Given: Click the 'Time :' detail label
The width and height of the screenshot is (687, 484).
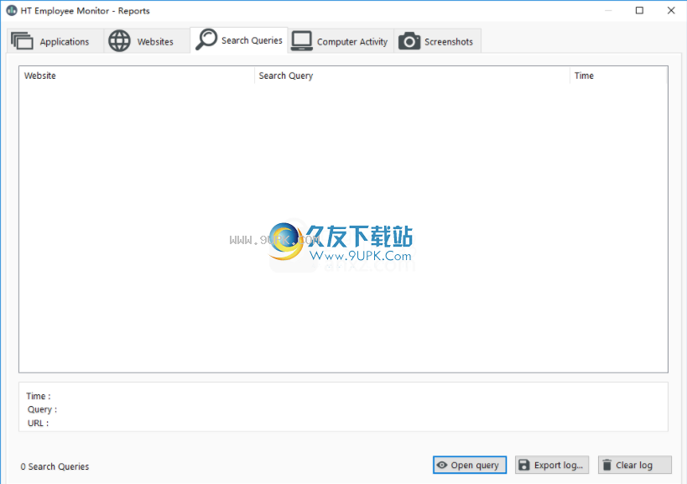Looking at the screenshot, I should coord(39,396).
